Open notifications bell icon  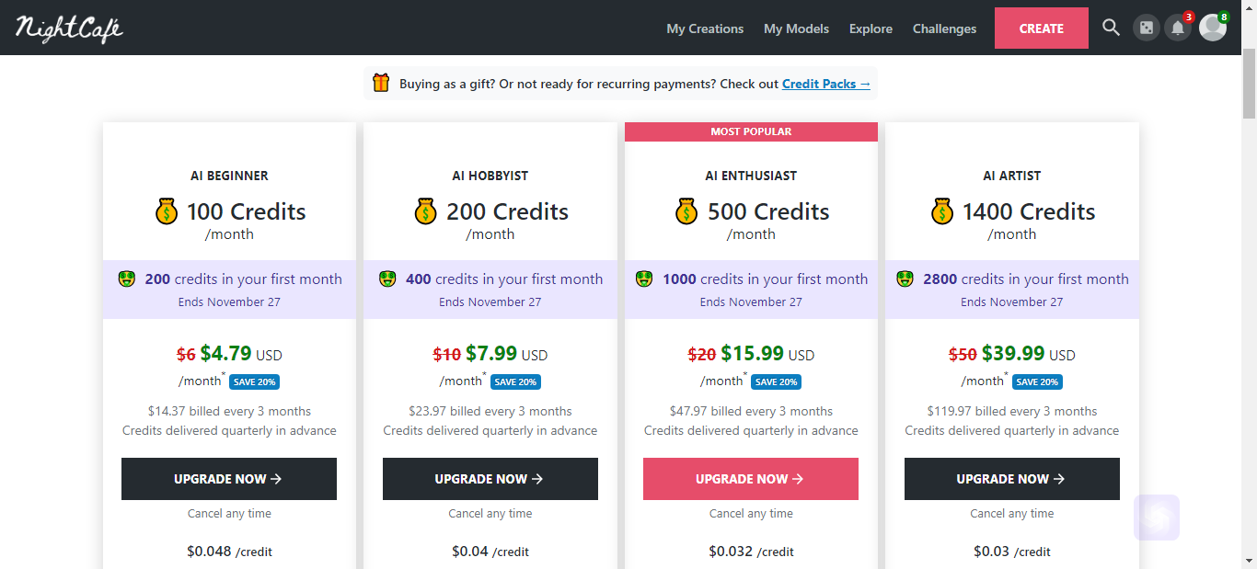point(1178,28)
